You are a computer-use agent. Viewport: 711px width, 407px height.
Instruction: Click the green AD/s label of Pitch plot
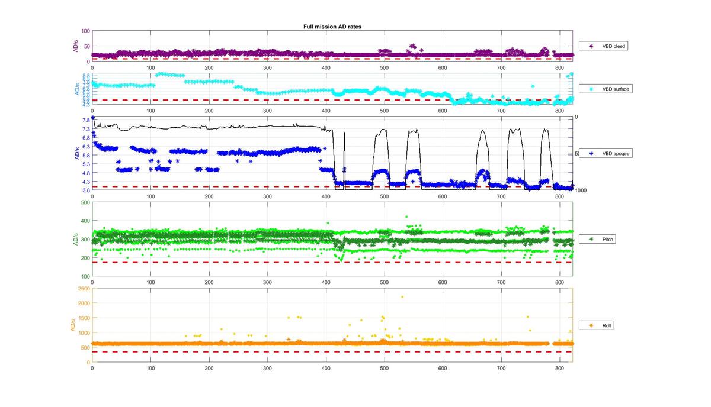[x=76, y=240]
